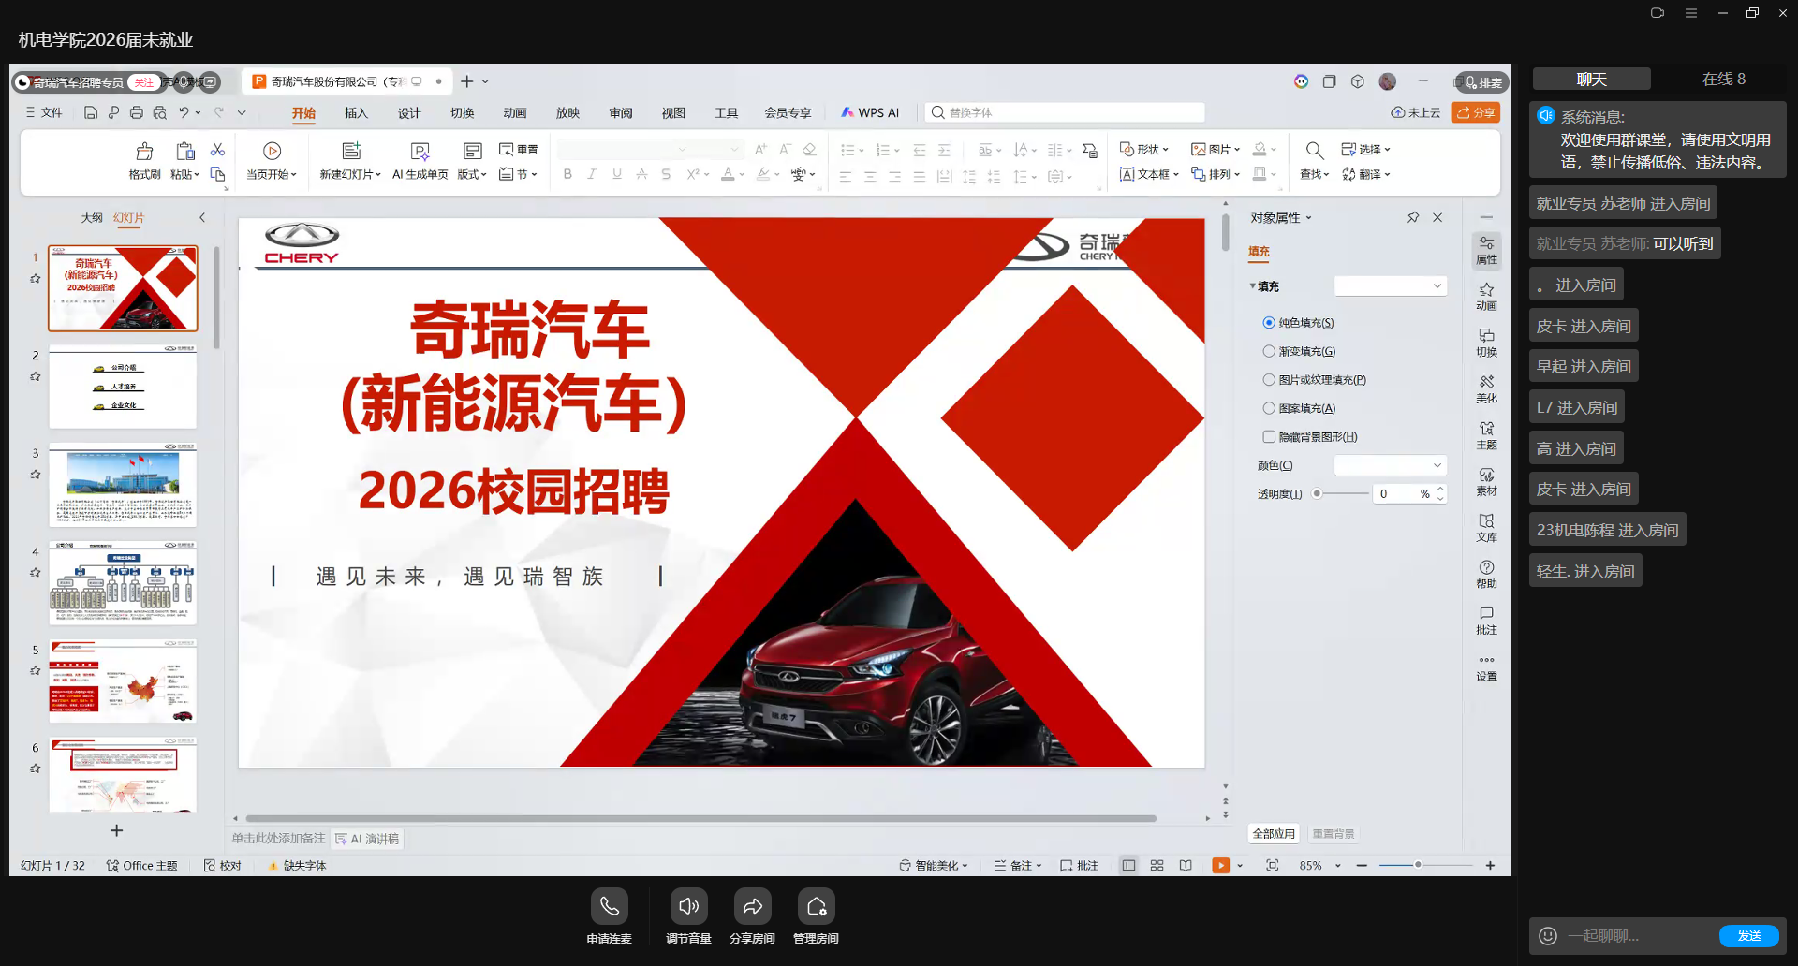The height and width of the screenshot is (966, 1798).
Task: Open the 颜色 color dropdown
Action: coord(1390,465)
